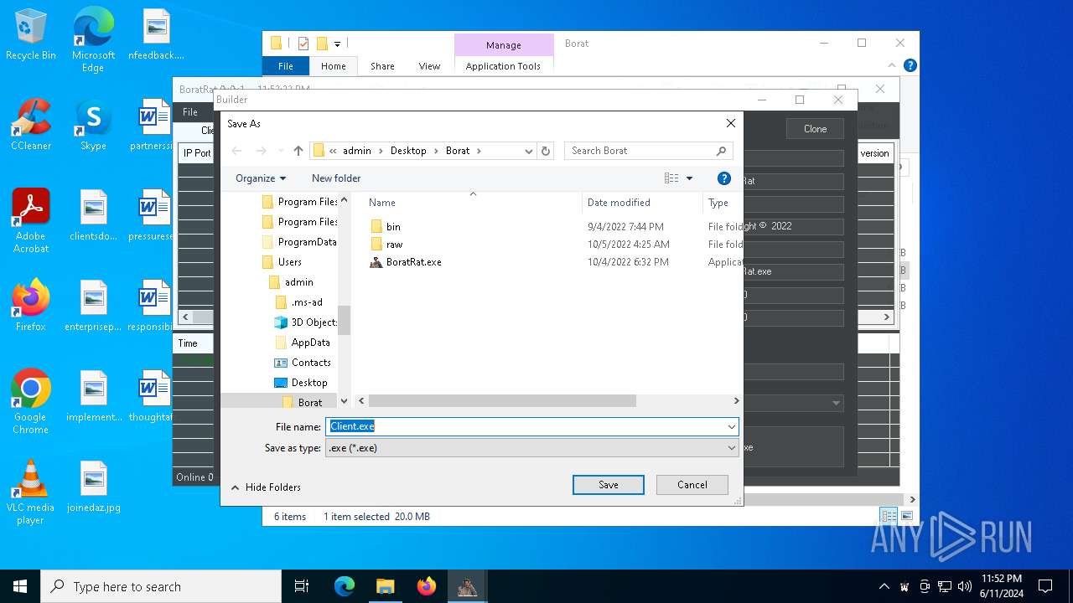Switch to the Share ribbon tab

pyautogui.click(x=382, y=66)
